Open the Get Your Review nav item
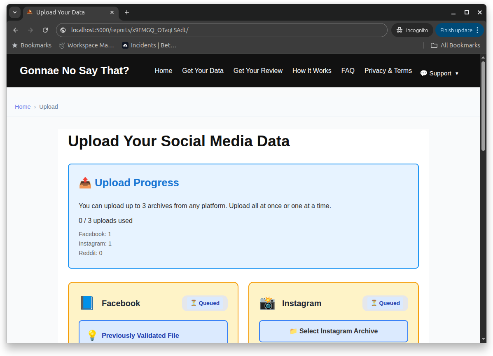 [x=258, y=71]
